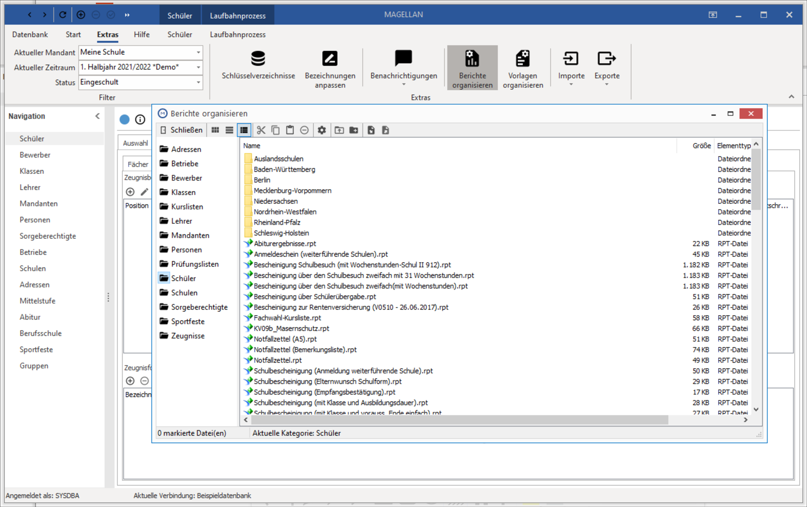Click the refresh icon in title bar
807x507 pixels.
click(62, 15)
